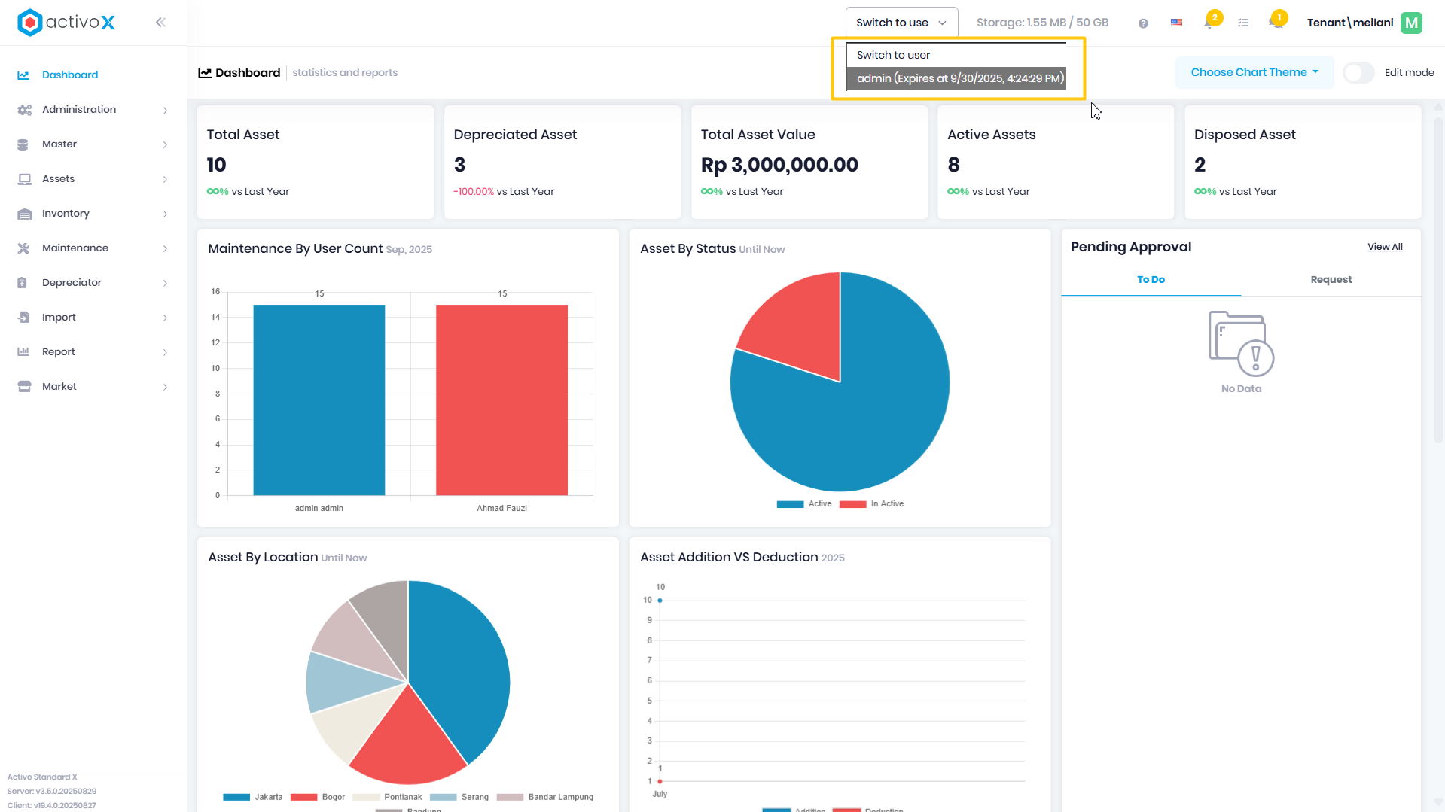Click the green M user avatar

pyautogui.click(x=1412, y=23)
